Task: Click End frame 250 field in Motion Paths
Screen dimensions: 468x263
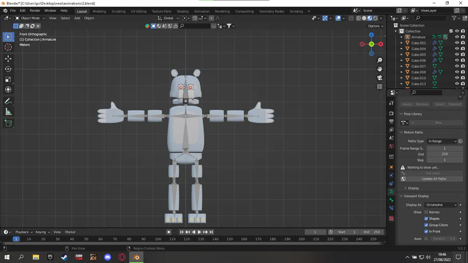Action: [445, 154]
